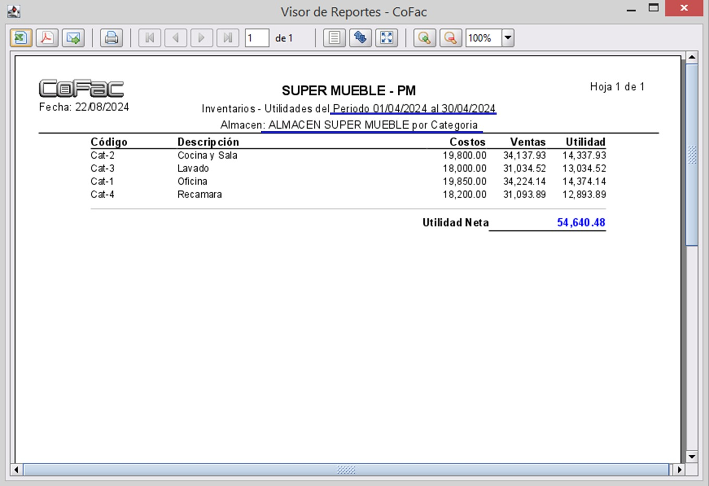Click the 'Cat-4' code cell
Viewport: 709px width, 486px height.
[x=102, y=194]
